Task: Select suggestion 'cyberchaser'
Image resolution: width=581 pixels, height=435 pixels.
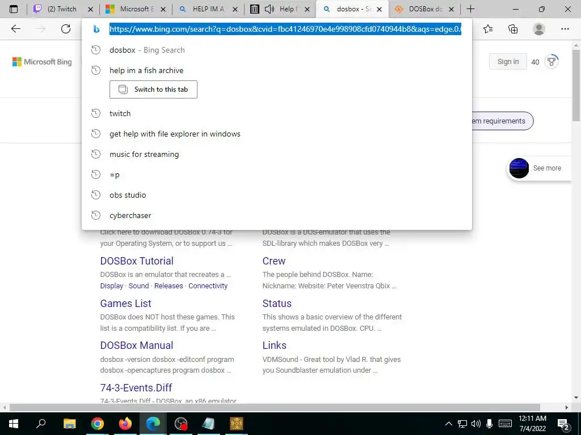Action: pyautogui.click(x=277, y=215)
